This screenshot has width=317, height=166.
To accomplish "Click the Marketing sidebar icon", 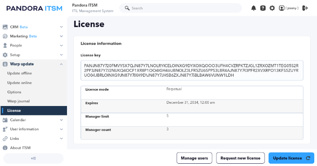I will click(5, 36).
